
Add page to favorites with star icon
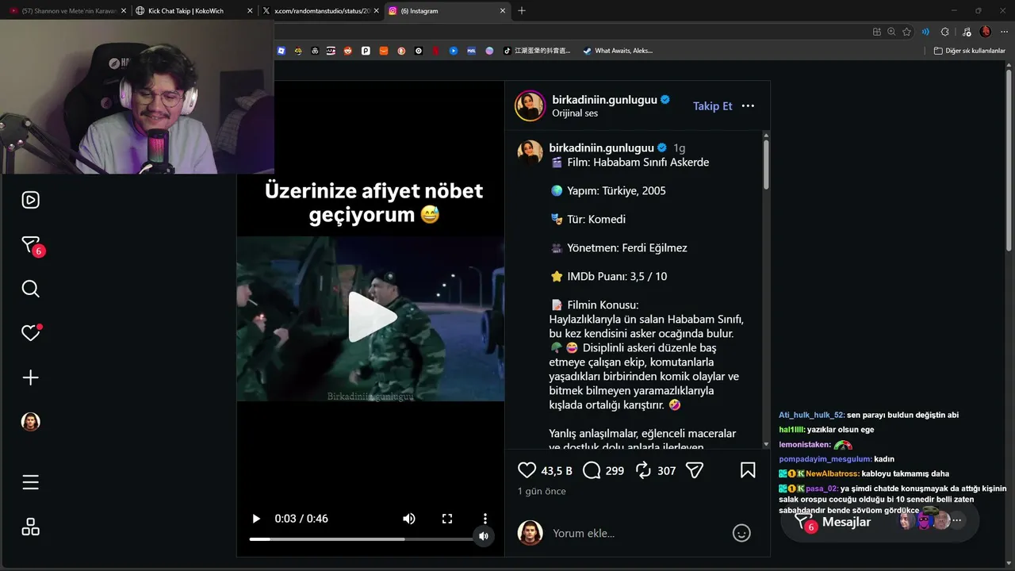click(906, 32)
